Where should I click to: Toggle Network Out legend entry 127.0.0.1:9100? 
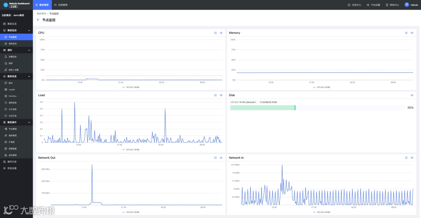[131, 212]
